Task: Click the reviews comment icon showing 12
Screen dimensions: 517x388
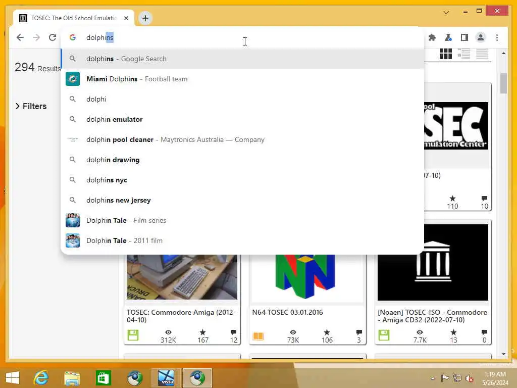Action: coord(233,332)
